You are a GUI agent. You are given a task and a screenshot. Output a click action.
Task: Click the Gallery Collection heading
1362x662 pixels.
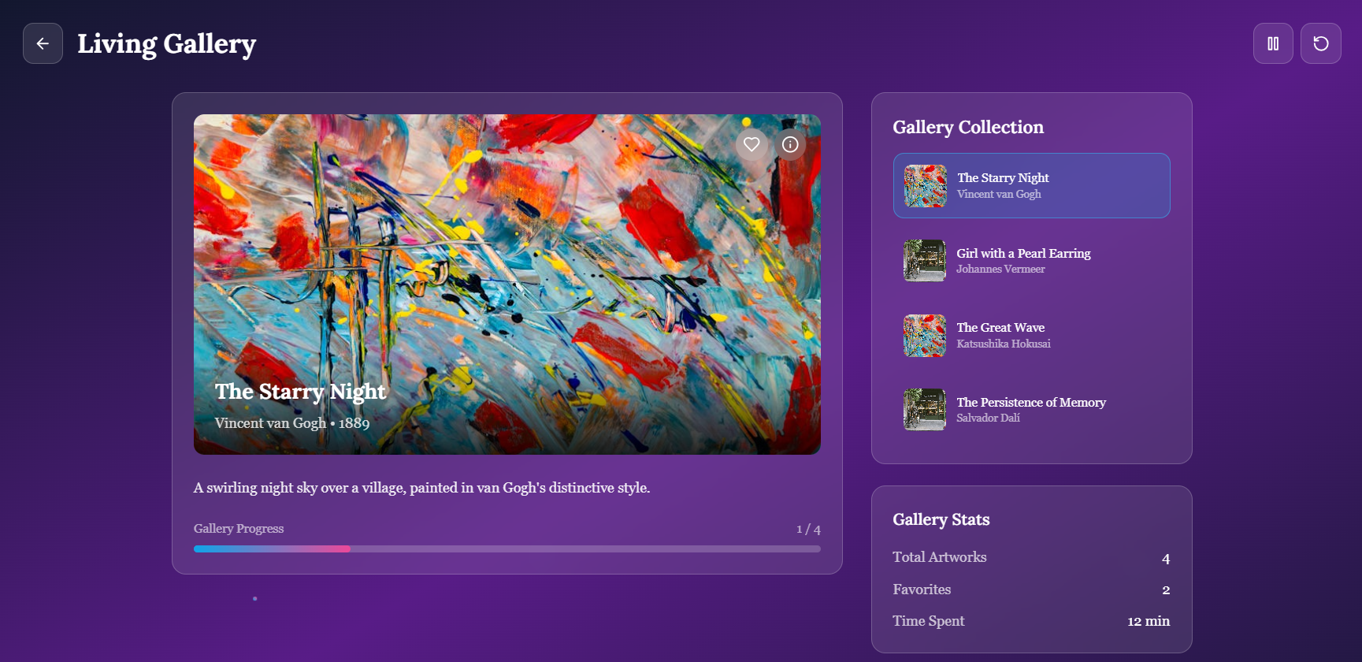[x=968, y=128]
